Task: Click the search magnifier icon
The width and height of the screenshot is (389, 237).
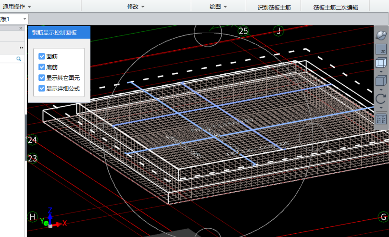Action: 19,59
